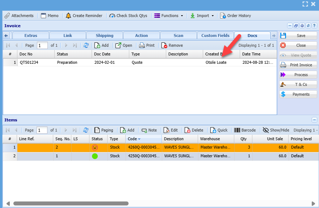The width and height of the screenshot is (319, 208).
Task: Click the Process button
Action: (x=298, y=75)
